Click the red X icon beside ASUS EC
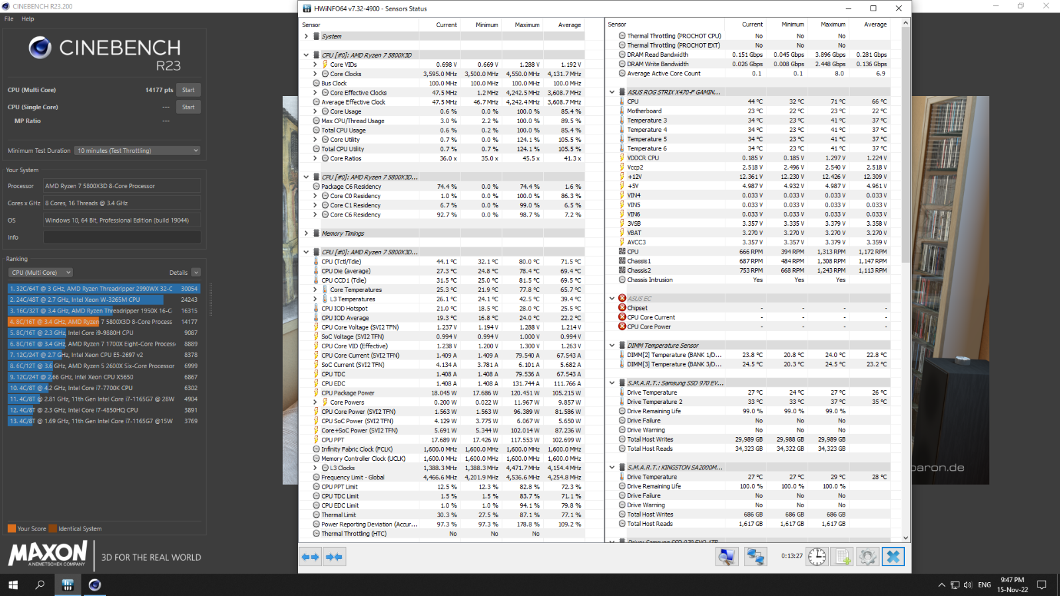Screen dimensions: 1060x596 point(622,299)
